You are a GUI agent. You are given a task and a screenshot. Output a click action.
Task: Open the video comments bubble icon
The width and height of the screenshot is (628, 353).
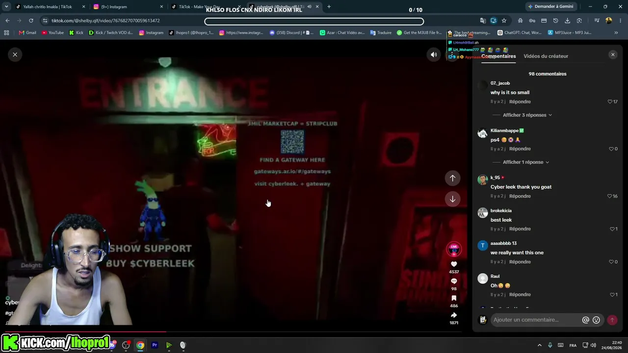[454, 281]
